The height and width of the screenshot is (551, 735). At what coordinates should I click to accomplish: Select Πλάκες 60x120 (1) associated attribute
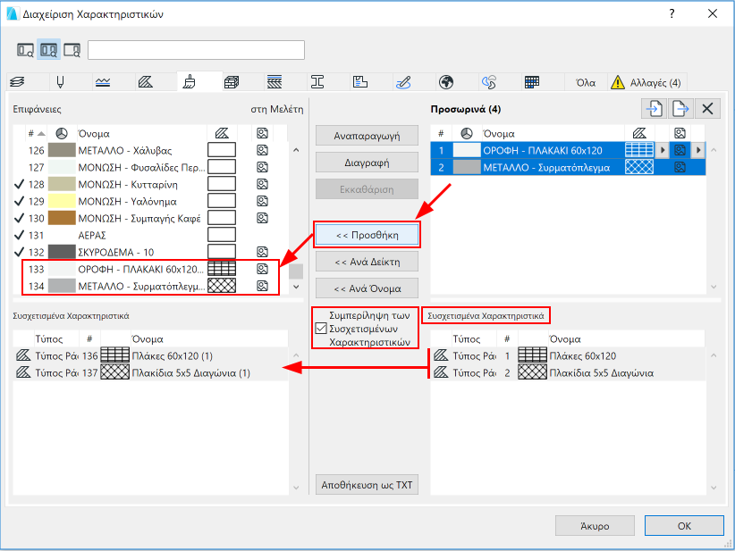point(150,355)
